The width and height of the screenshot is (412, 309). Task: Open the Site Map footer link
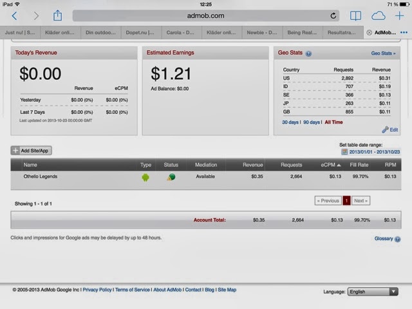click(227, 290)
